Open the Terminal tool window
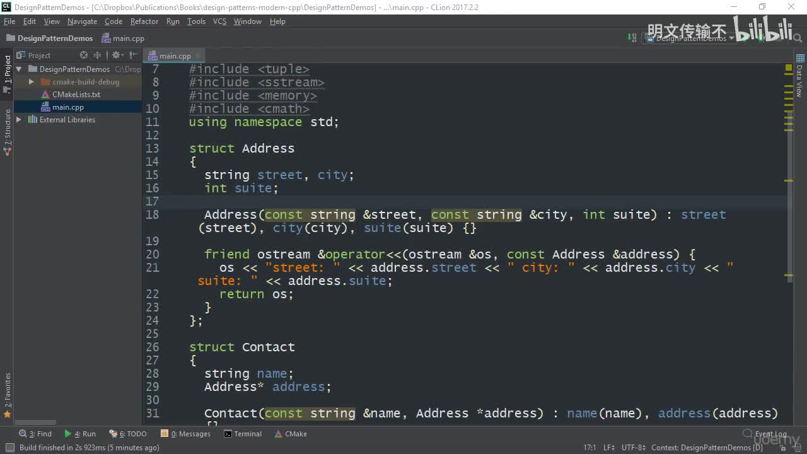807x454 pixels. click(x=242, y=434)
